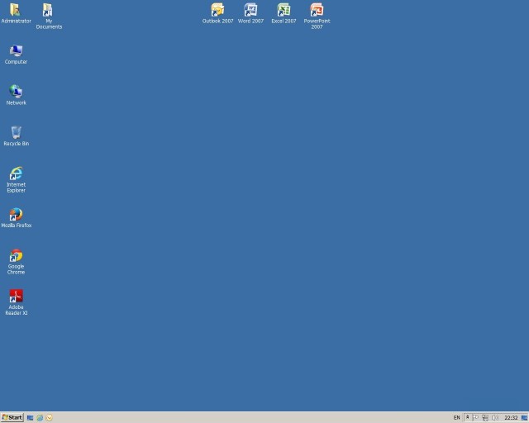
Task: Select the Outlook 2007 shortcut
Action: click(x=217, y=13)
